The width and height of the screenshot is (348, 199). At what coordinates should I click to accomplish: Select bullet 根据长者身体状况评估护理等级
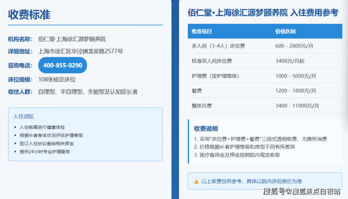[51, 135]
